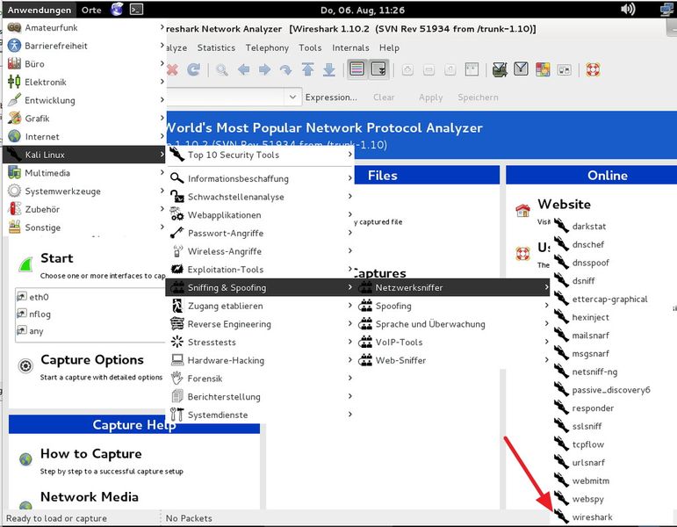Click the help lifebuoy toolbar icon
Screen dimensions: 677x527
tap(593, 69)
